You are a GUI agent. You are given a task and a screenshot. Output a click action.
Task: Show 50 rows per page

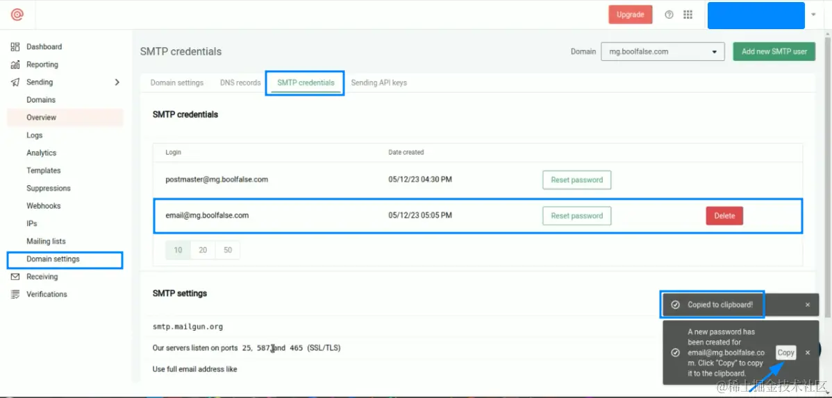pos(228,250)
